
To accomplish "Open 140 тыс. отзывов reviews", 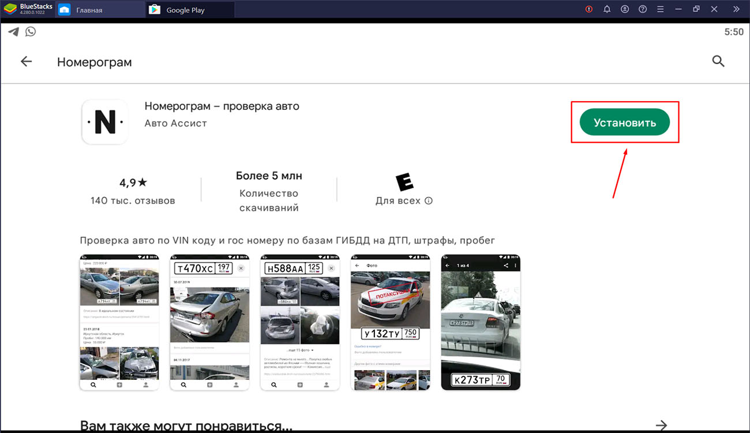I will click(133, 201).
